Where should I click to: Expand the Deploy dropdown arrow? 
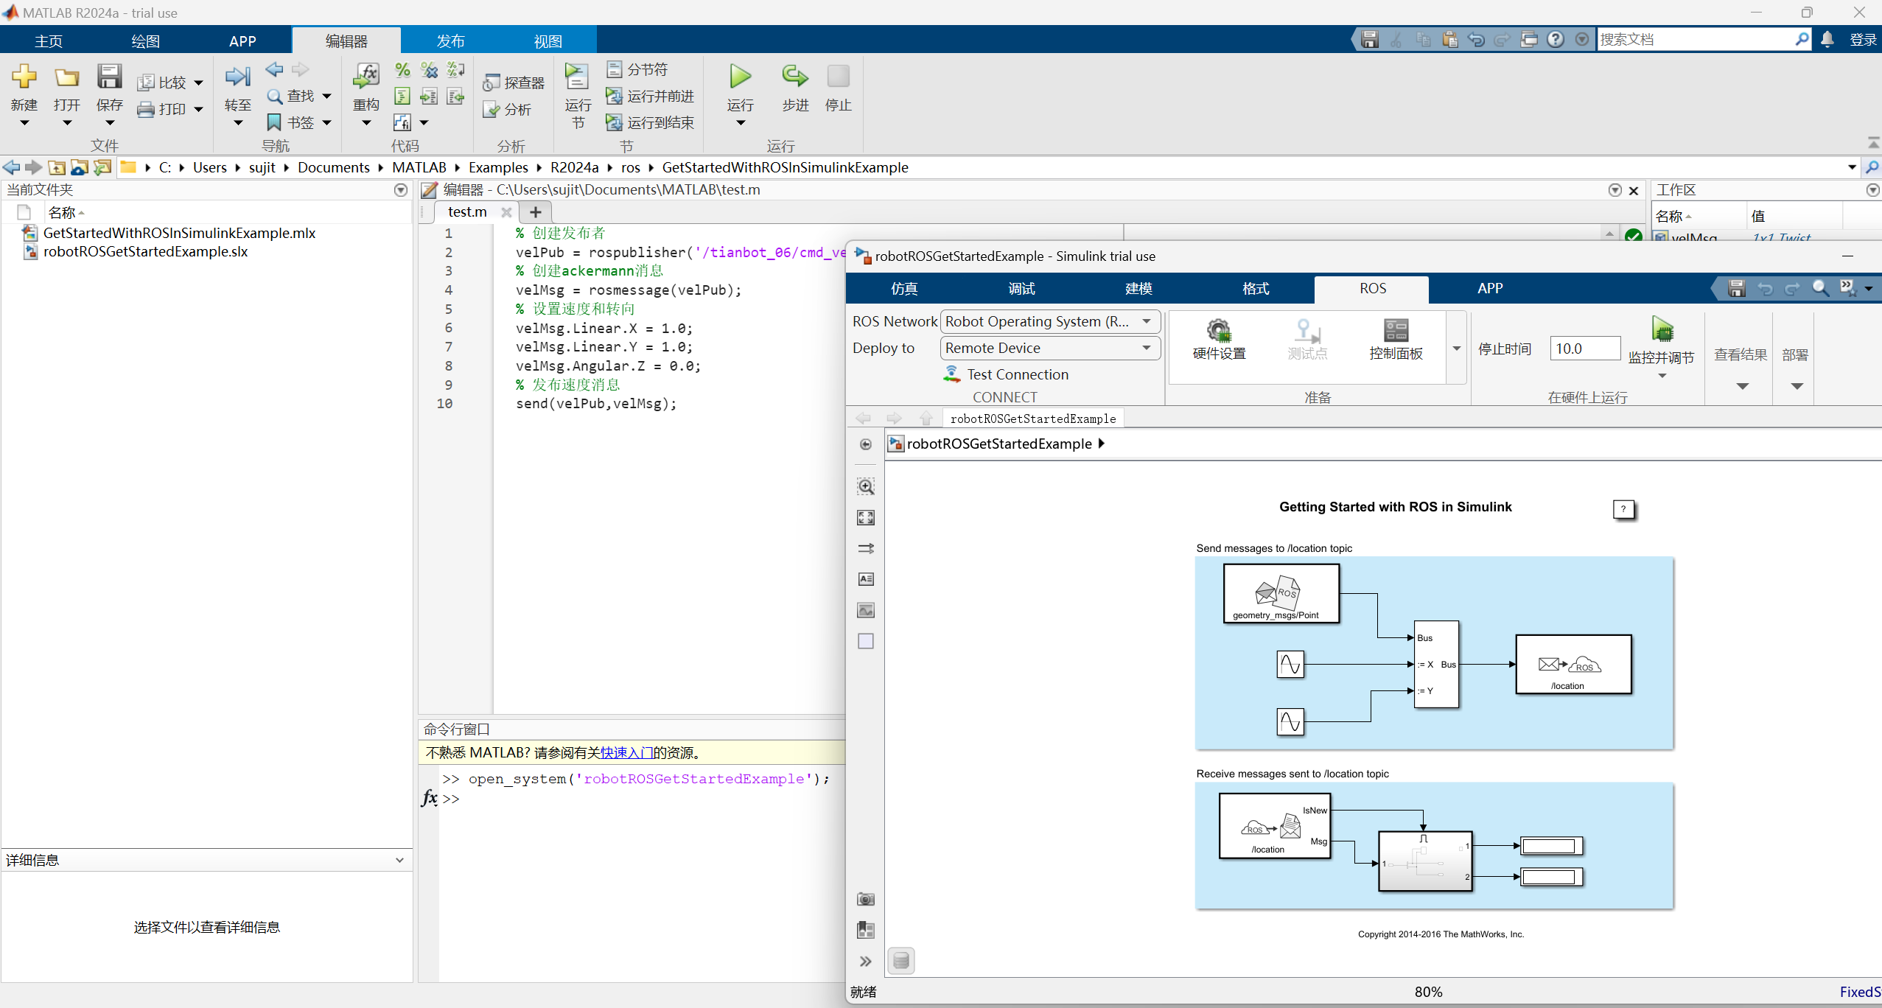click(x=1797, y=386)
